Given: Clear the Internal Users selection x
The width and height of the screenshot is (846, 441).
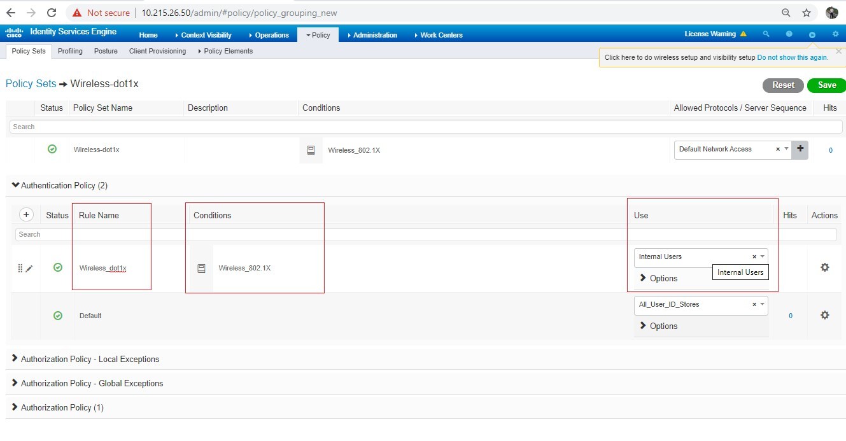Looking at the screenshot, I should click(754, 257).
